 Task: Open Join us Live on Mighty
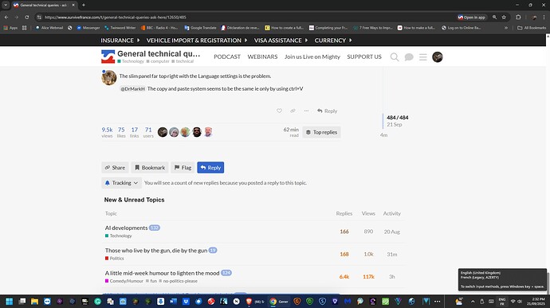tap(312, 57)
